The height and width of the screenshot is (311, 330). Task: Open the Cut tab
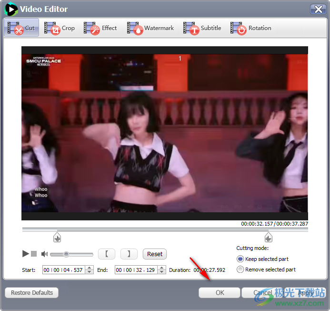pos(21,28)
